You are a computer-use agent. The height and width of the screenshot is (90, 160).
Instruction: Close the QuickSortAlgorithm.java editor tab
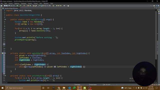[19, 8]
